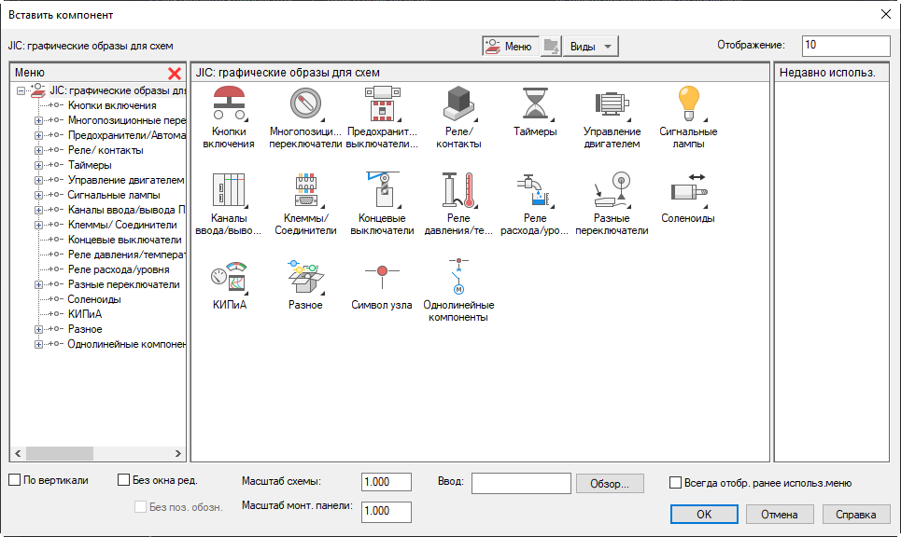Click the Обзор... button

[610, 482]
